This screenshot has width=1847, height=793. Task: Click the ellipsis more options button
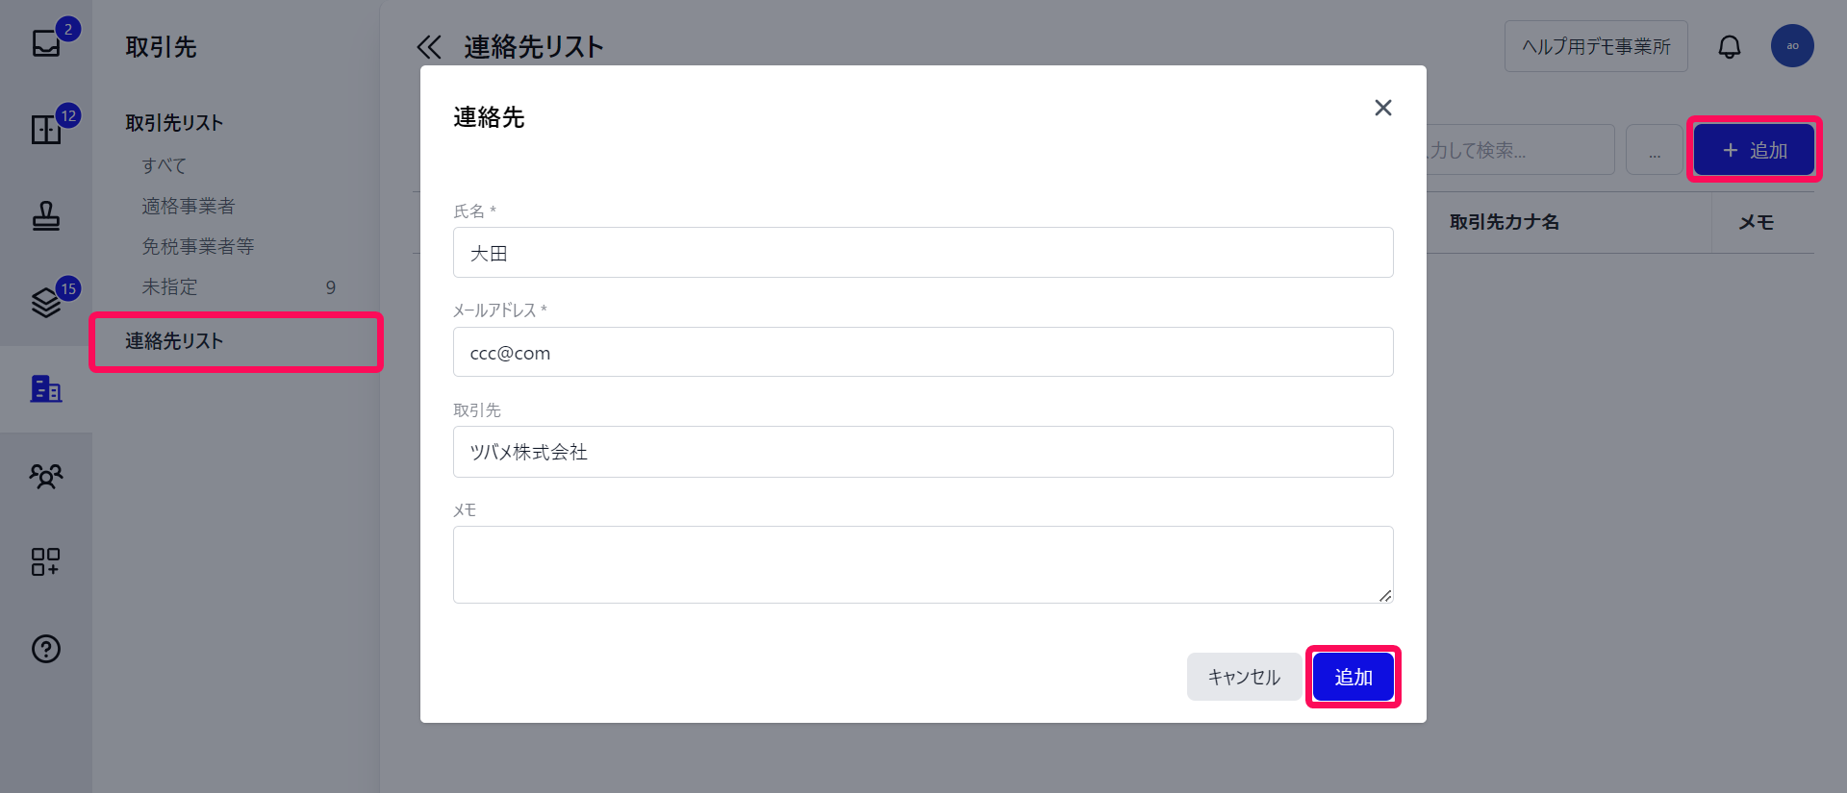point(1654,151)
